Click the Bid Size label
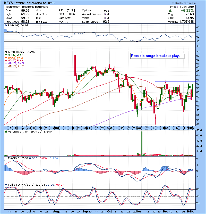The width and height of the screenshot is (206, 214). (x=41, y=22)
